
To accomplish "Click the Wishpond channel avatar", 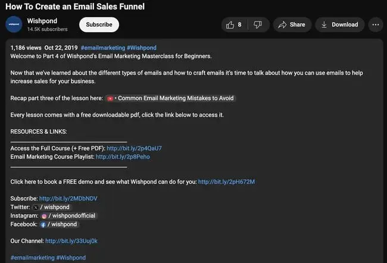I will tap(14, 24).
